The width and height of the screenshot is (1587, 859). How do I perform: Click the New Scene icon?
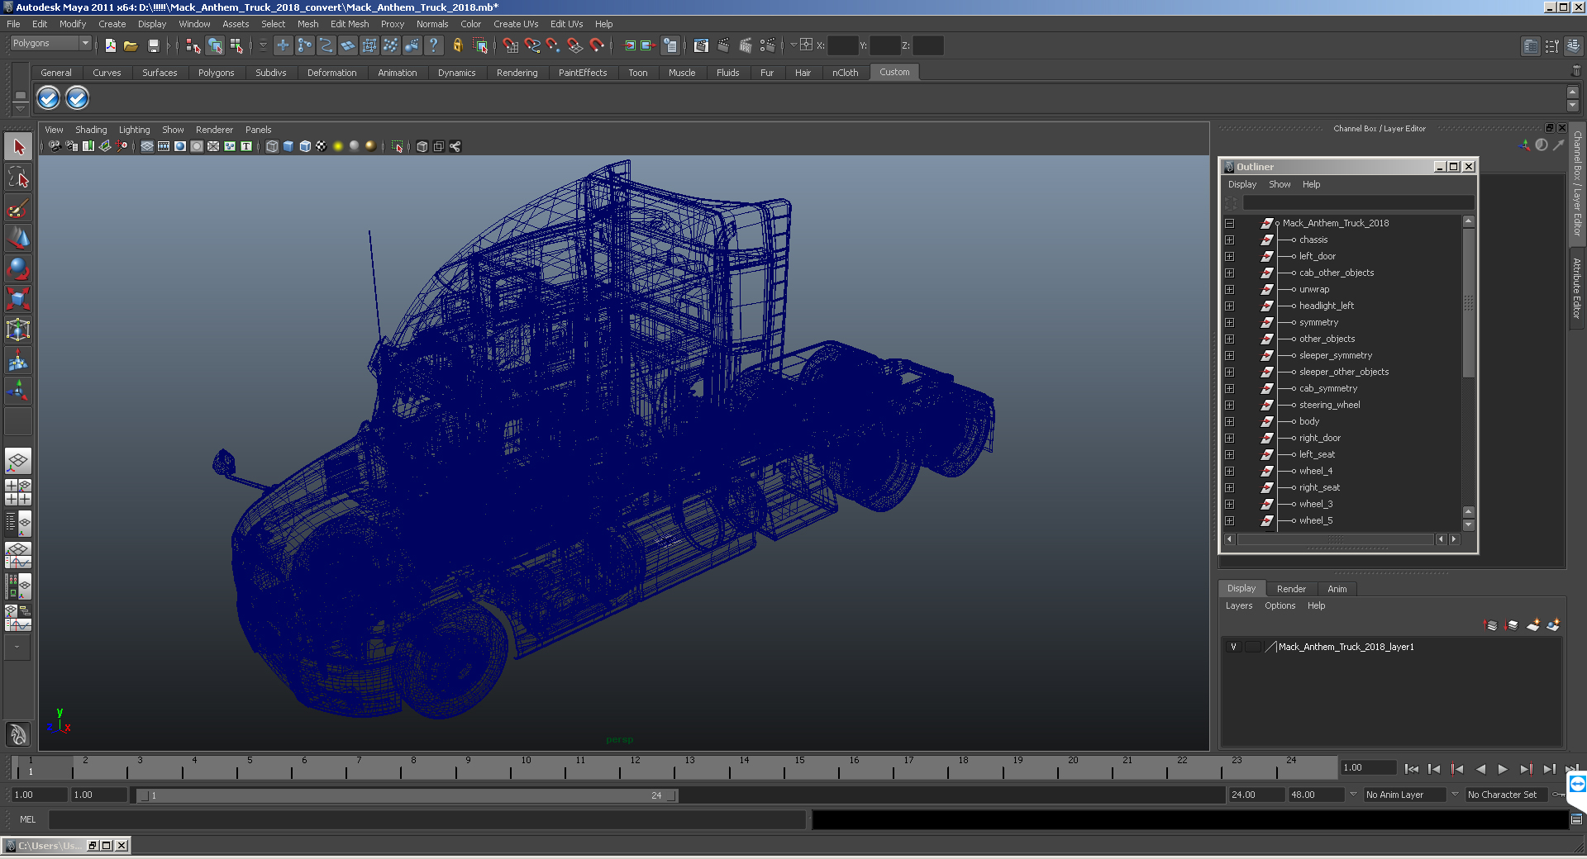pyautogui.click(x=110, y=45)
